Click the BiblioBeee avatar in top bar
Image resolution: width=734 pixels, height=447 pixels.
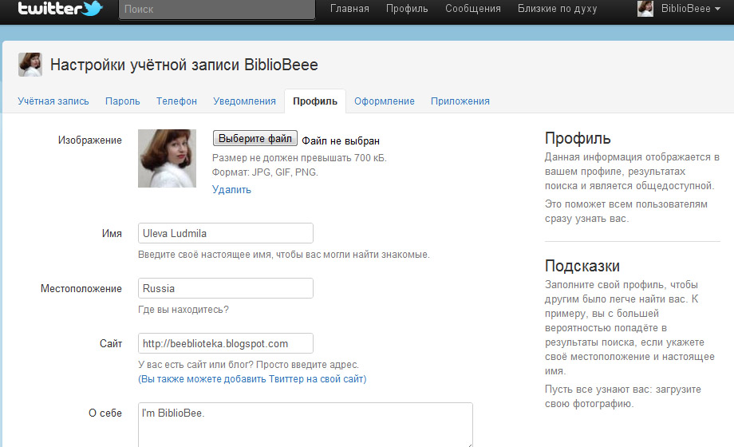tap(645, 9)
